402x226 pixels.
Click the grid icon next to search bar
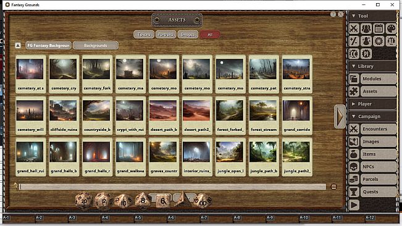click(x=333, y=187)
